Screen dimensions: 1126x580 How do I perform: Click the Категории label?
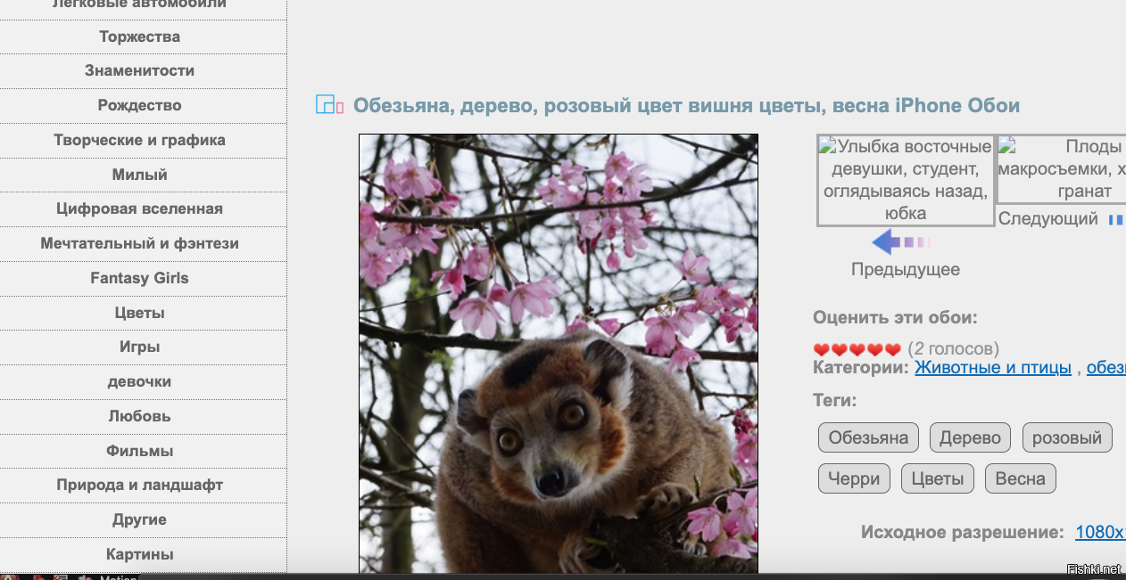click(861, 367)
